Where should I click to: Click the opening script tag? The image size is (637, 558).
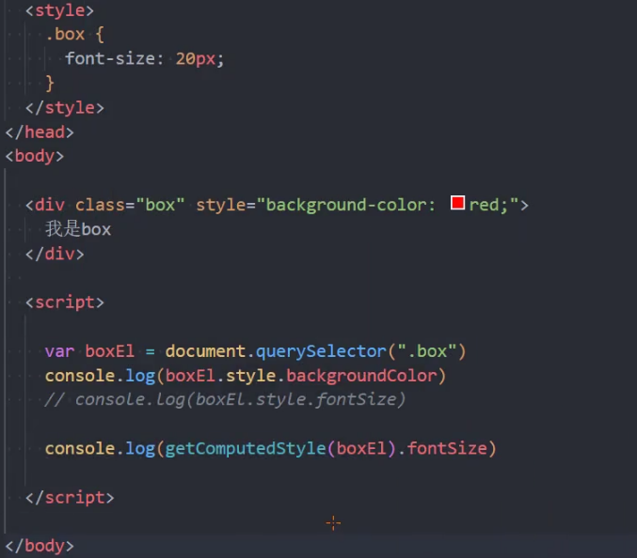(65, 302)
